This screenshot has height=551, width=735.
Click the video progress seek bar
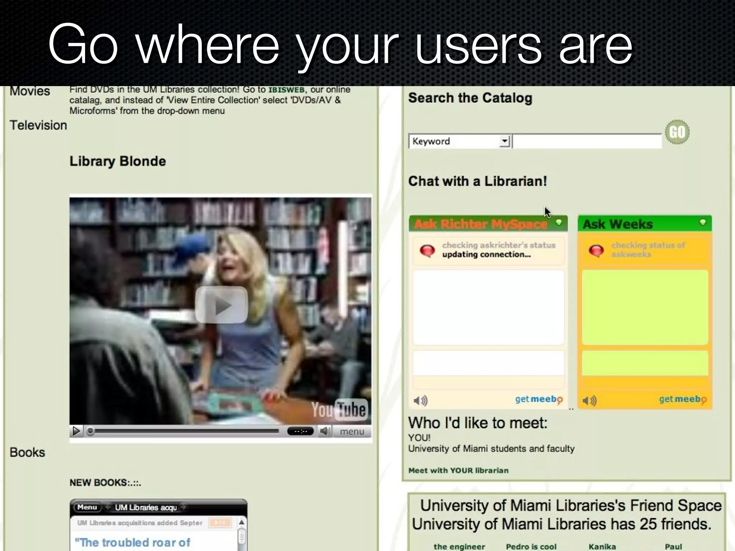[x=183, y=431]
